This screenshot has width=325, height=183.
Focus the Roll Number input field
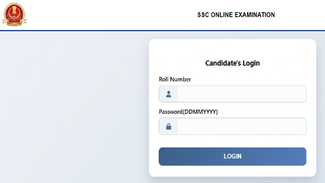click(x=241, y=94)
